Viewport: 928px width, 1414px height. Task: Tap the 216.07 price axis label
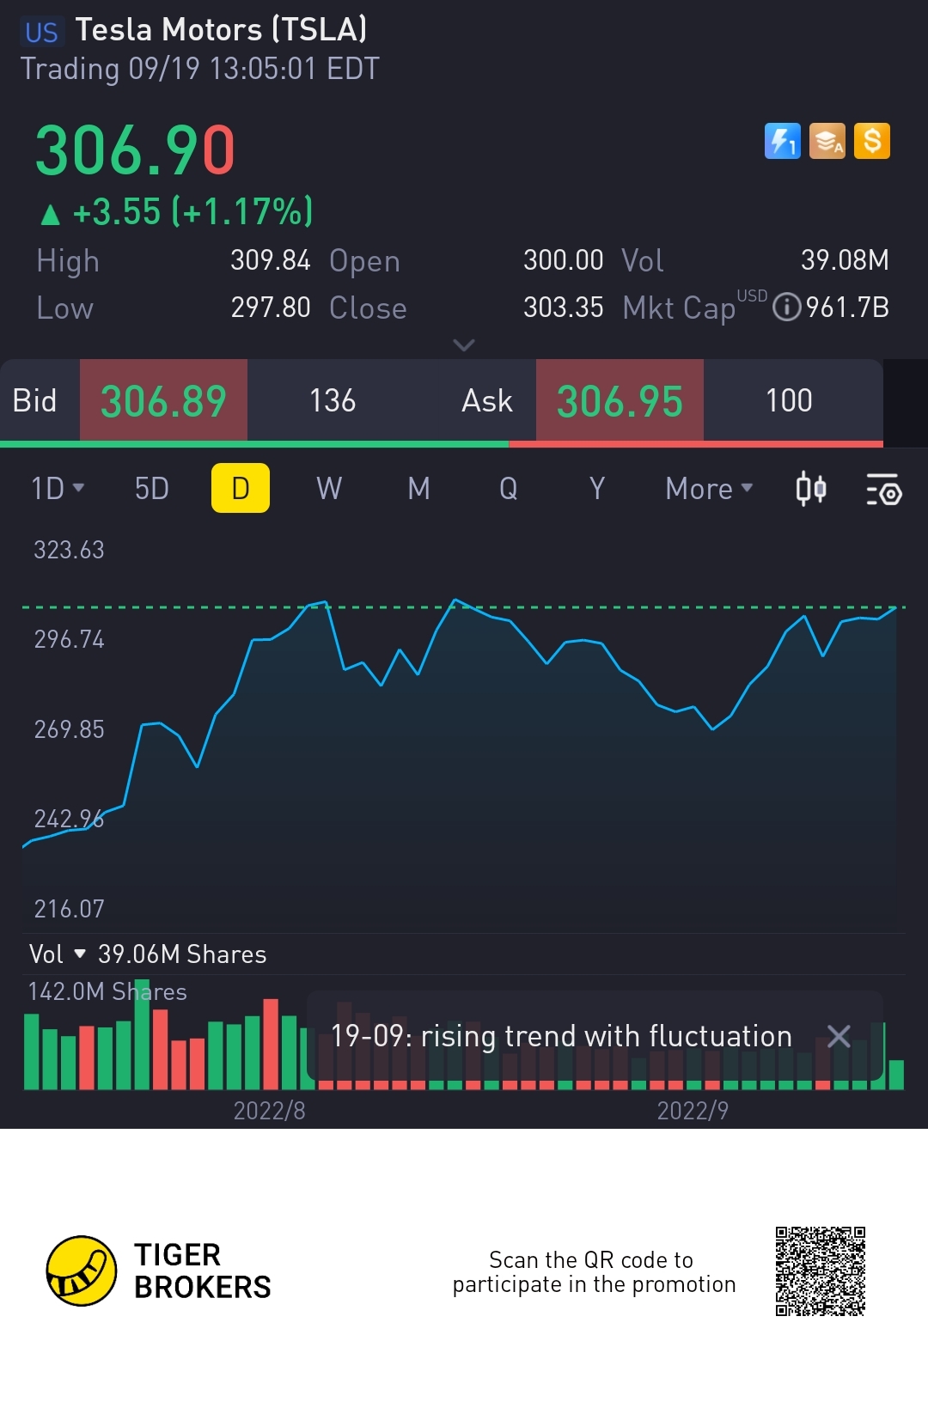(x=69, y=909)
